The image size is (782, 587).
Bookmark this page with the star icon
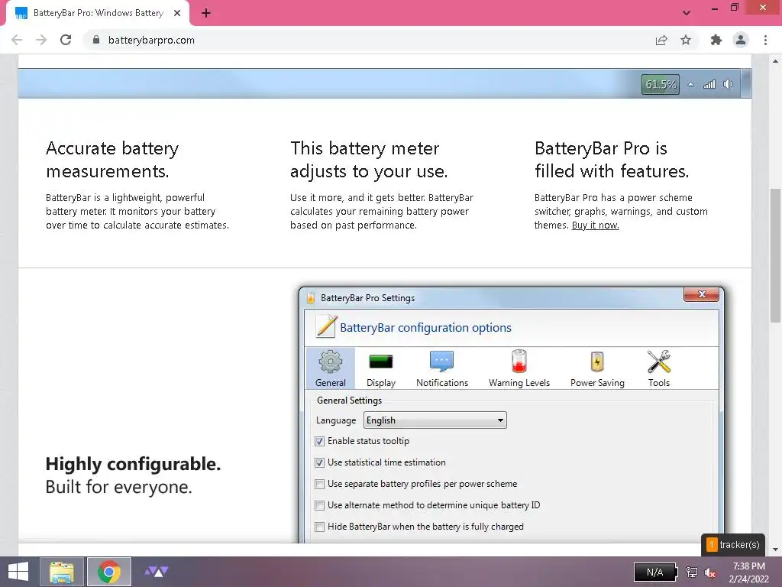[686, 40]
